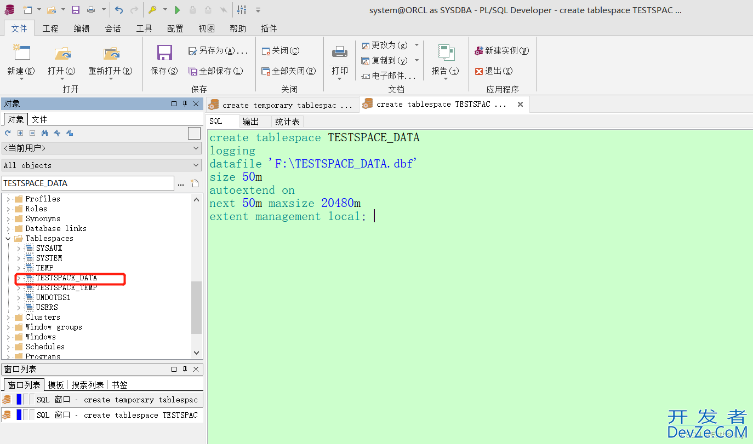Switch to 工具 ribbon tab

tap(144, 28)
